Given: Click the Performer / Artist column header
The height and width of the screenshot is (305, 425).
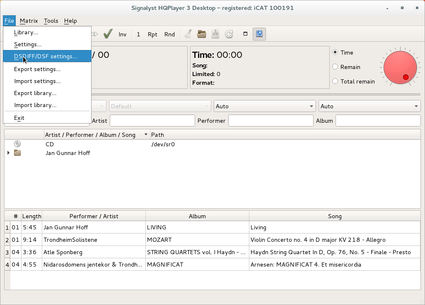Looking at the screenshot, I should (x=94, y=216).
